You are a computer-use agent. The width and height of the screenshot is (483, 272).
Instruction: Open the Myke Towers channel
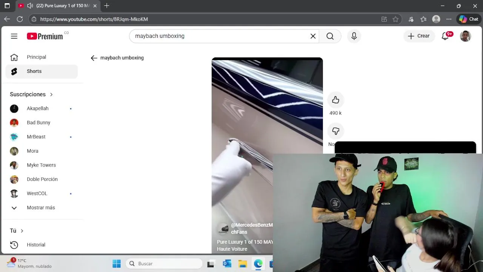[x=42, y=165]
